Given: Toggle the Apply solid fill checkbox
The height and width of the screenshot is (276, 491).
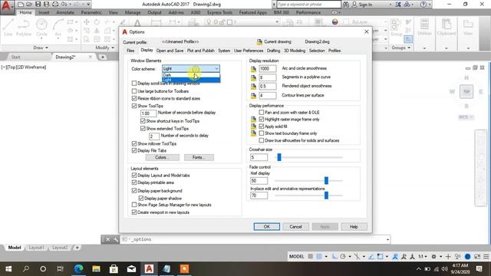Looking at the screenshot, I should tap(261, 126).
